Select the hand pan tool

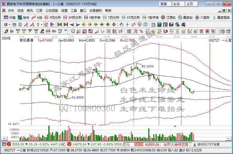(122, 24)
